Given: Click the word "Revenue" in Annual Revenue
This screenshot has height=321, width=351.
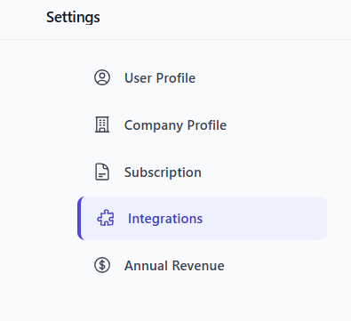Looking at the screenshot, I should (198, 265).
